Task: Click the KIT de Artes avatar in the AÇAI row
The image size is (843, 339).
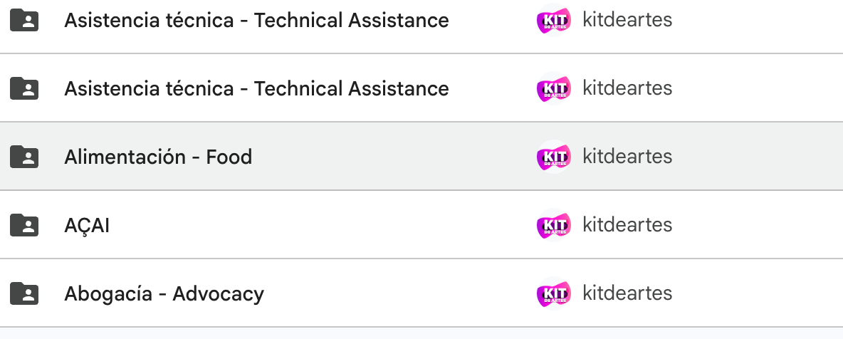Action: click(553, 225)
